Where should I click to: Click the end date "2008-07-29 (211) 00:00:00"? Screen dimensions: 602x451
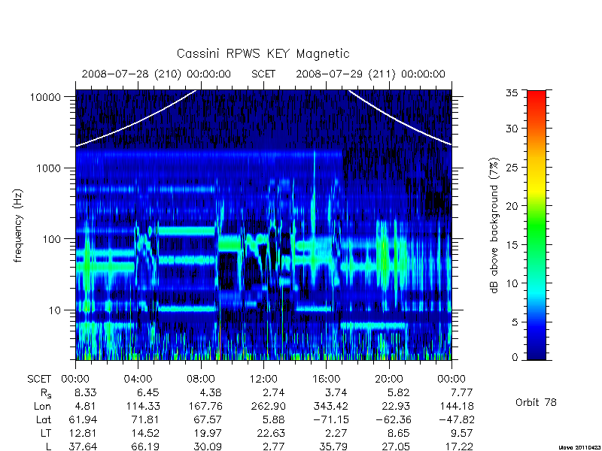(370, 74)
